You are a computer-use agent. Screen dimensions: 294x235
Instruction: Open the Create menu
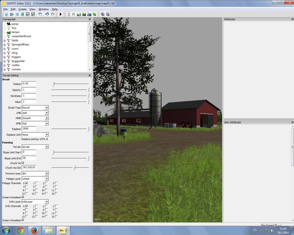(x=22, y=9)
